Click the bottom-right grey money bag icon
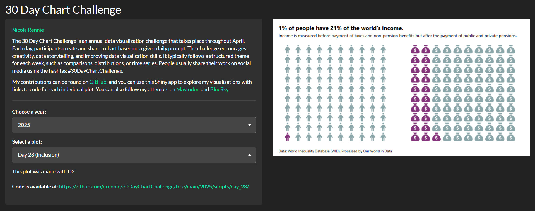The height and width of the screenshot is (211, 535). coord(511,137)
